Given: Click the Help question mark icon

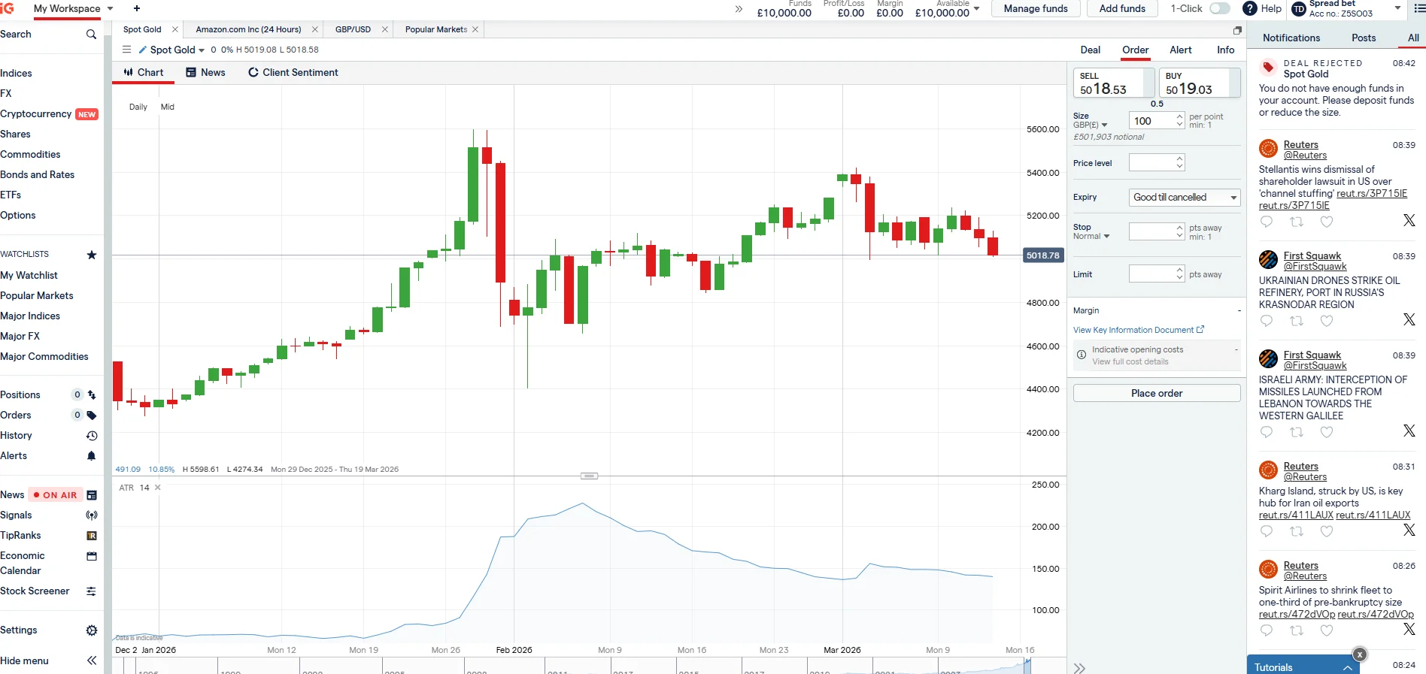Looking at the screenshot, I should pos(1250,8).
